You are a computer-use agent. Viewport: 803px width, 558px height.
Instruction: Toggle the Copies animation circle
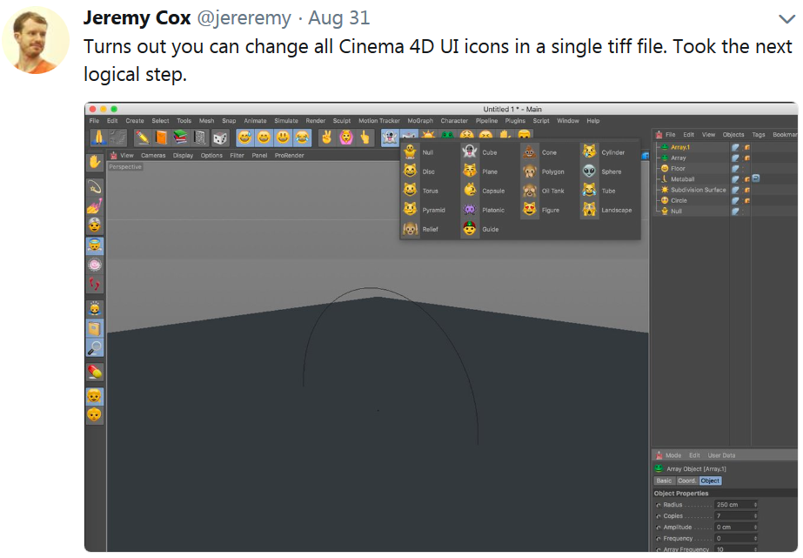point(659,516)
